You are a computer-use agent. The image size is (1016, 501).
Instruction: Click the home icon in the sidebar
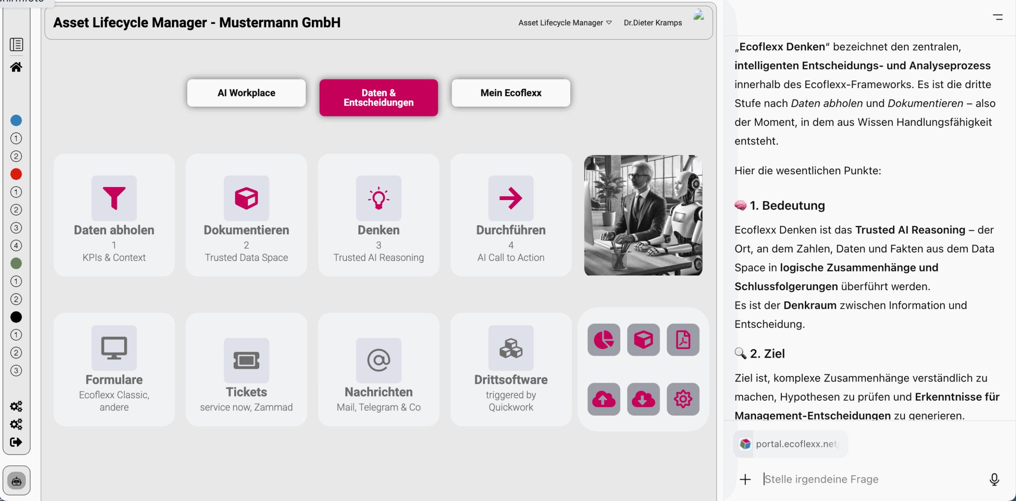16,67
